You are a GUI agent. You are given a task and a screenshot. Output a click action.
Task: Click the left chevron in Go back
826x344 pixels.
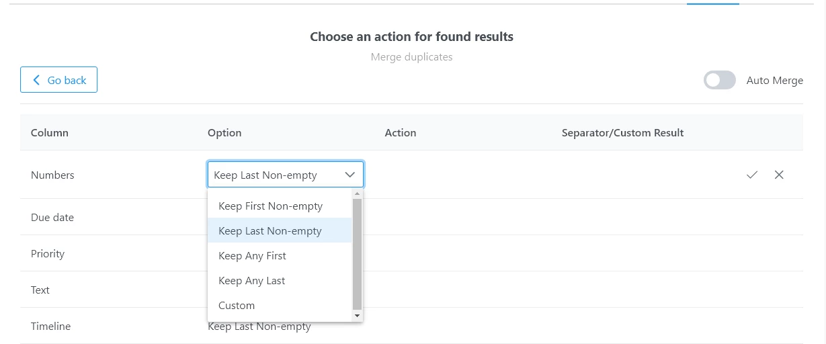click(x=36, y=80)
